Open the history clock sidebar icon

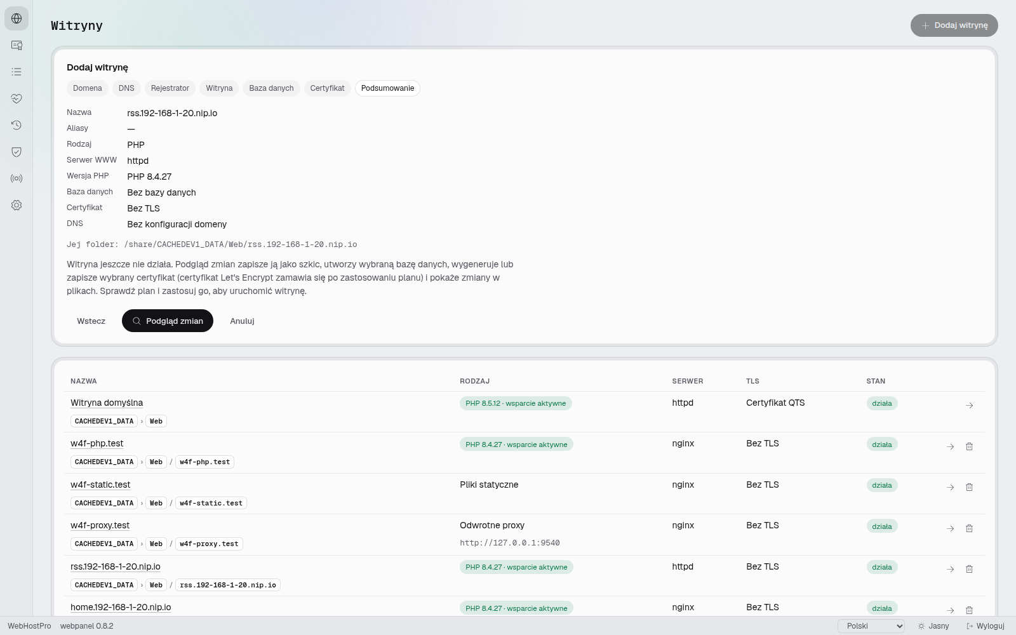pyautogui.click(x=17, y=125)
